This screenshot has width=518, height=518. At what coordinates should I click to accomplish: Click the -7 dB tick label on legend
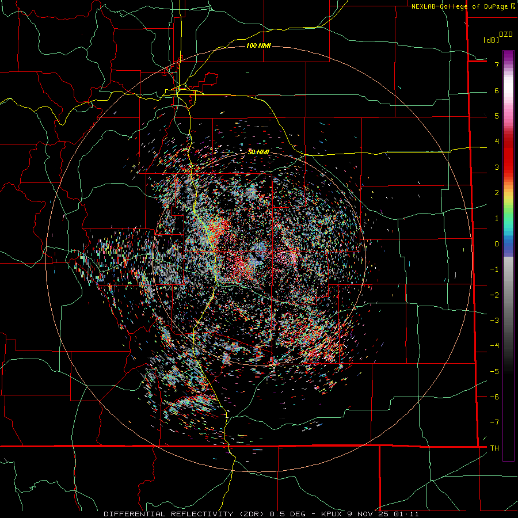point(494,422)
